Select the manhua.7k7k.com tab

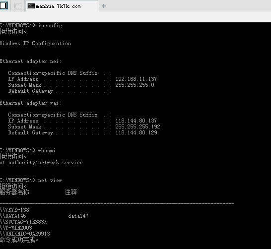pos(62,6)
